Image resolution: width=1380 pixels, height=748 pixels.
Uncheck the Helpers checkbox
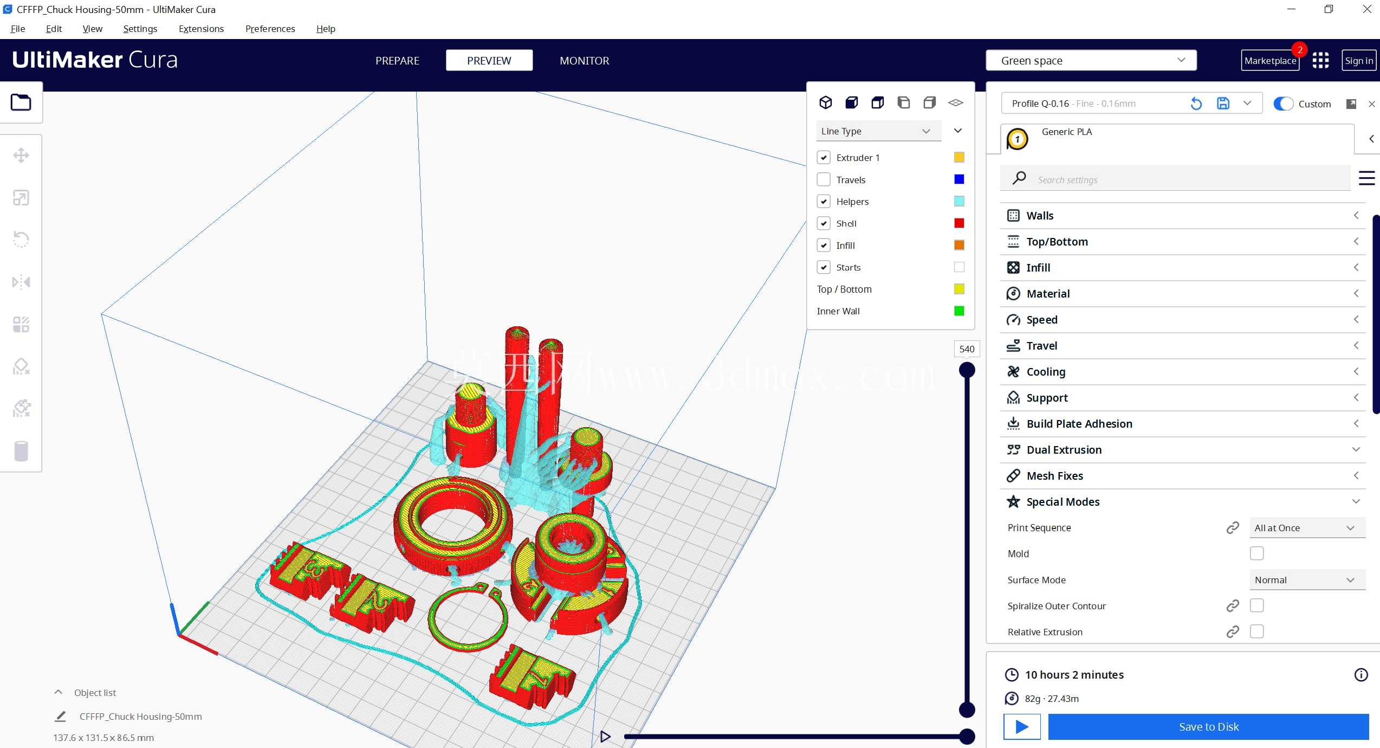824,201
